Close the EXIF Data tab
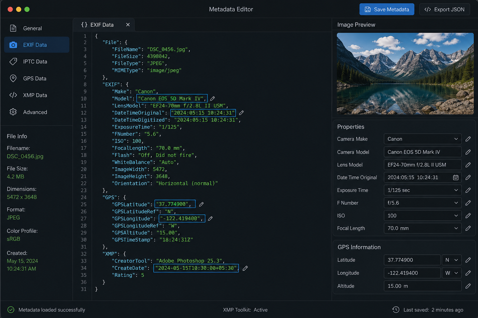This screenshot has width=478, height=318. click(x=128, y=25)
